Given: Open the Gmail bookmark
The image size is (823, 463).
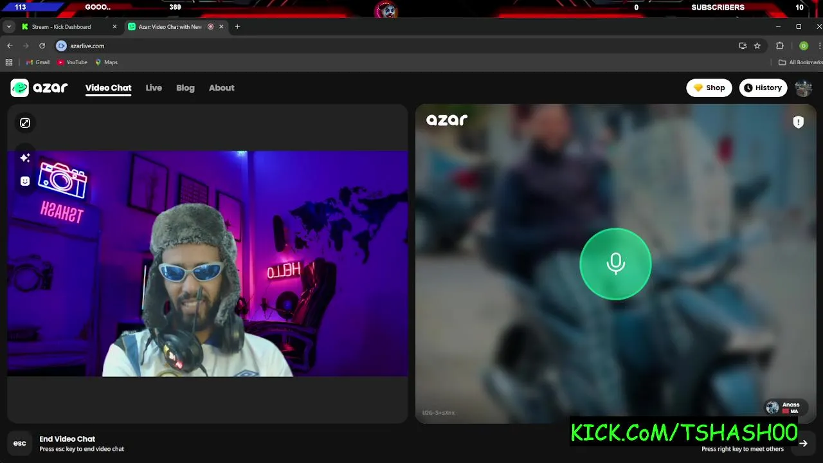Looking at the screenshot, I should [38, 62].
